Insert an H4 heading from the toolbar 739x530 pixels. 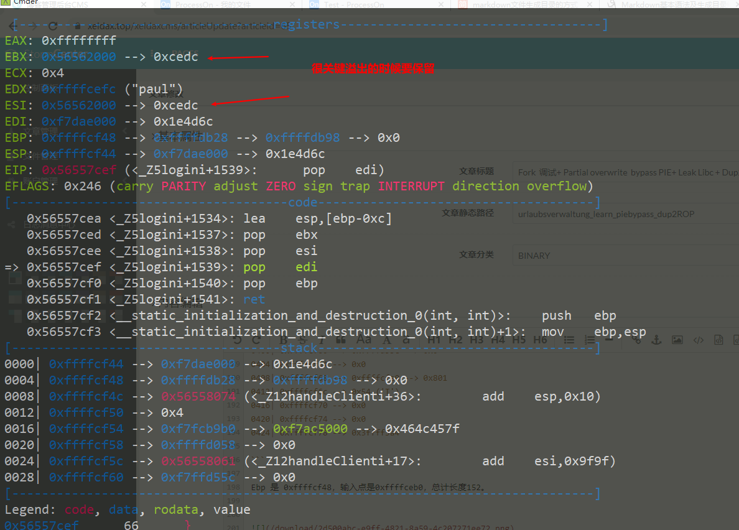click(498, 340)
